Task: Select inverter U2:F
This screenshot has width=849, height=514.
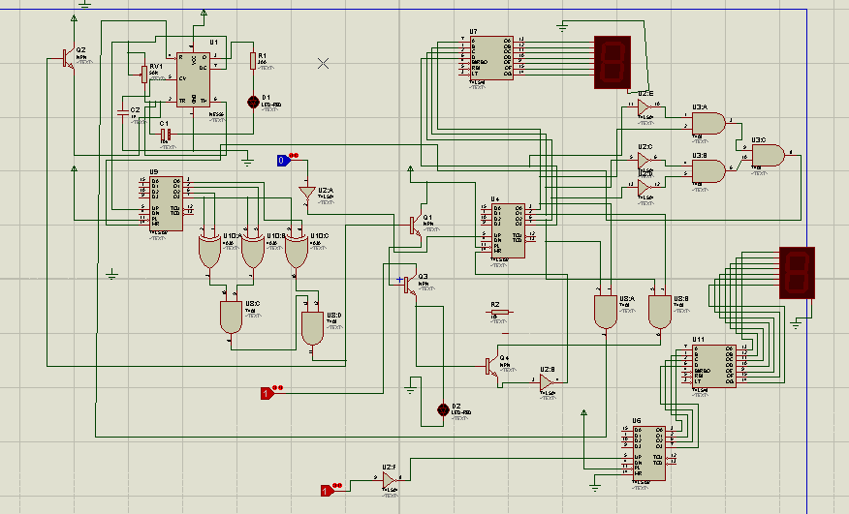Action: (389, 480)
